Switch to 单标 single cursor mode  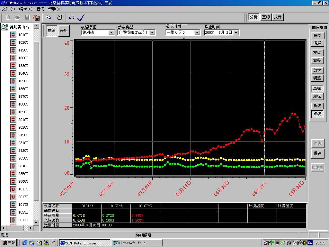tap(317, 89)
